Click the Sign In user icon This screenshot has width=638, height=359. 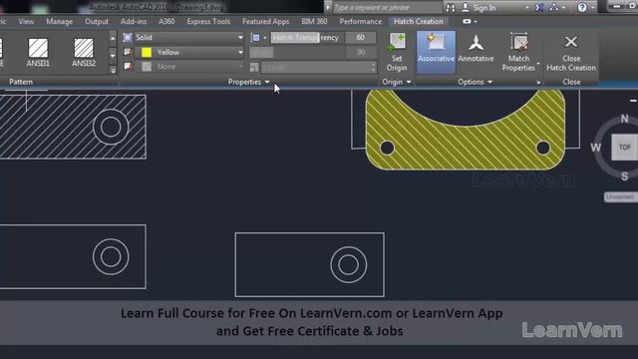pos(466,7)
